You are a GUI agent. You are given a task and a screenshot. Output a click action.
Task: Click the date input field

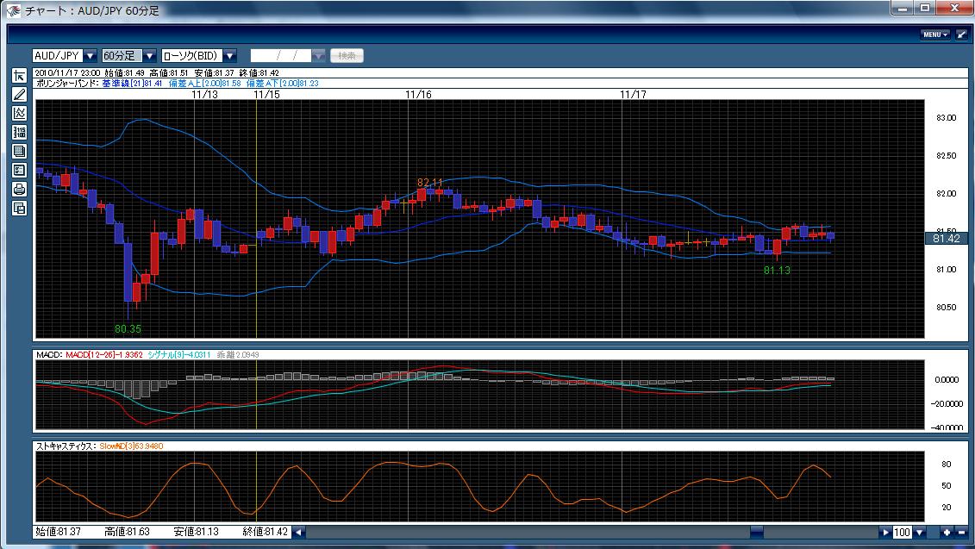(281, 56)
